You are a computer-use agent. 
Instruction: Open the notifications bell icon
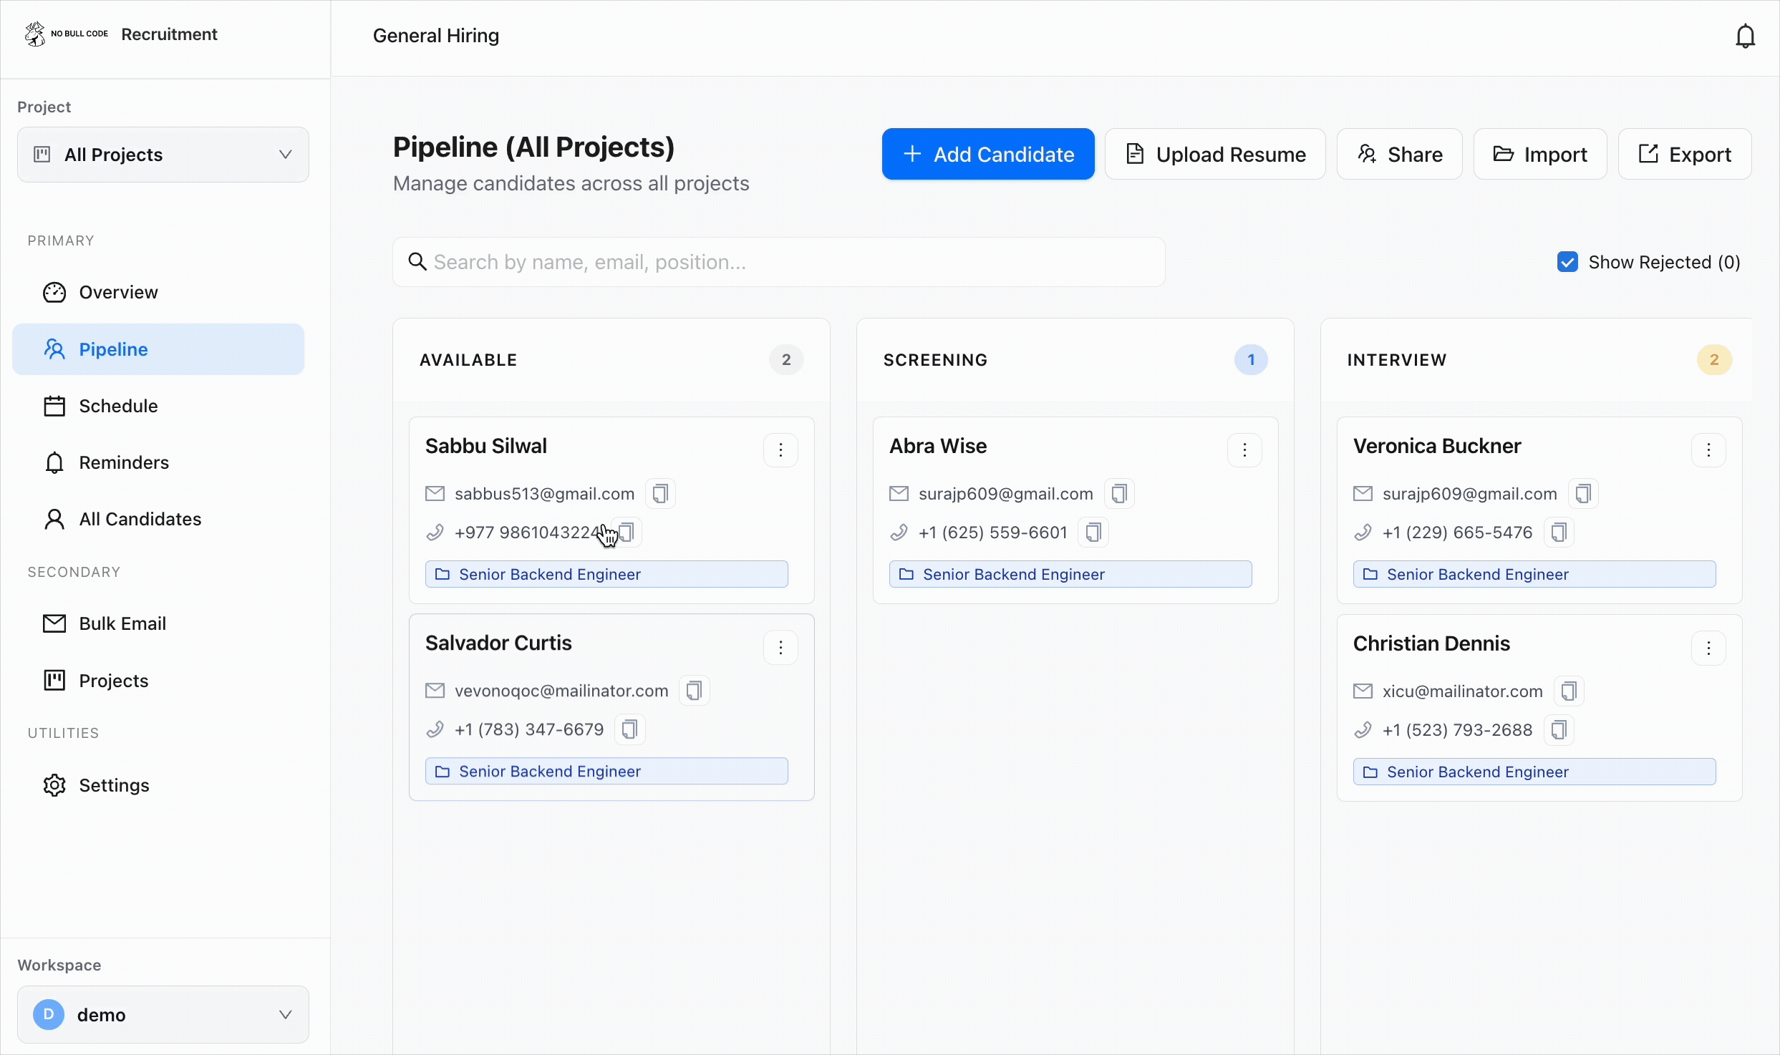click(x=1745, y=36)
